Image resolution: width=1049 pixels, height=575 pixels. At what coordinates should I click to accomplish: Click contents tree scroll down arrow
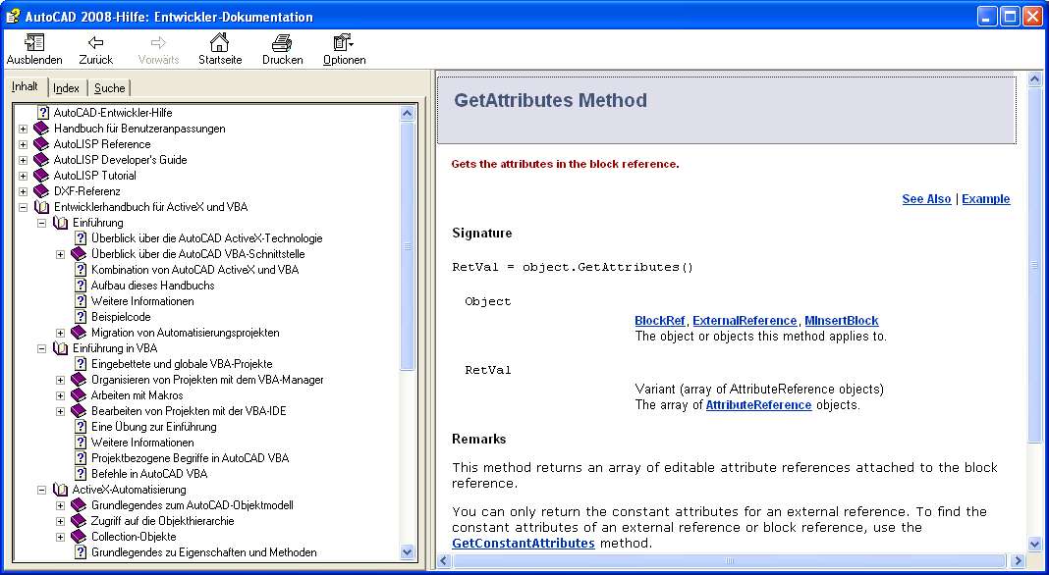(408, 551)
